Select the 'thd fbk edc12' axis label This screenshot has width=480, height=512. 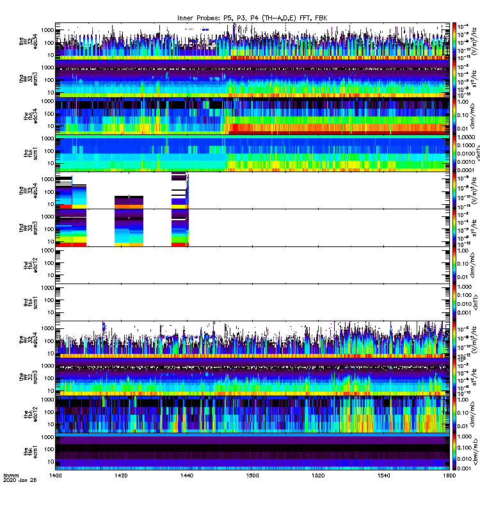(31, 265)
